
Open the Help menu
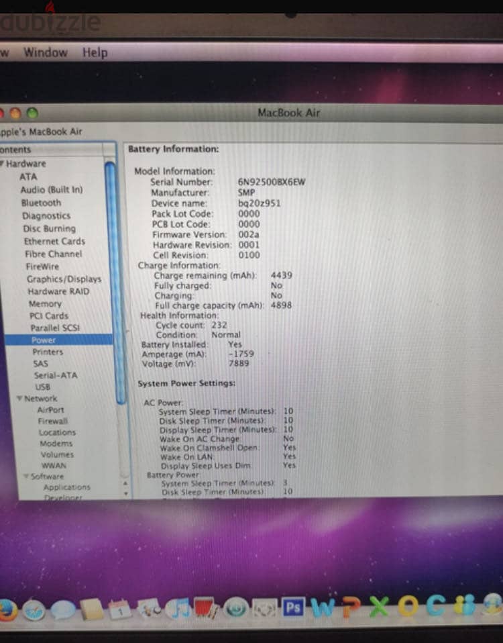95,52
